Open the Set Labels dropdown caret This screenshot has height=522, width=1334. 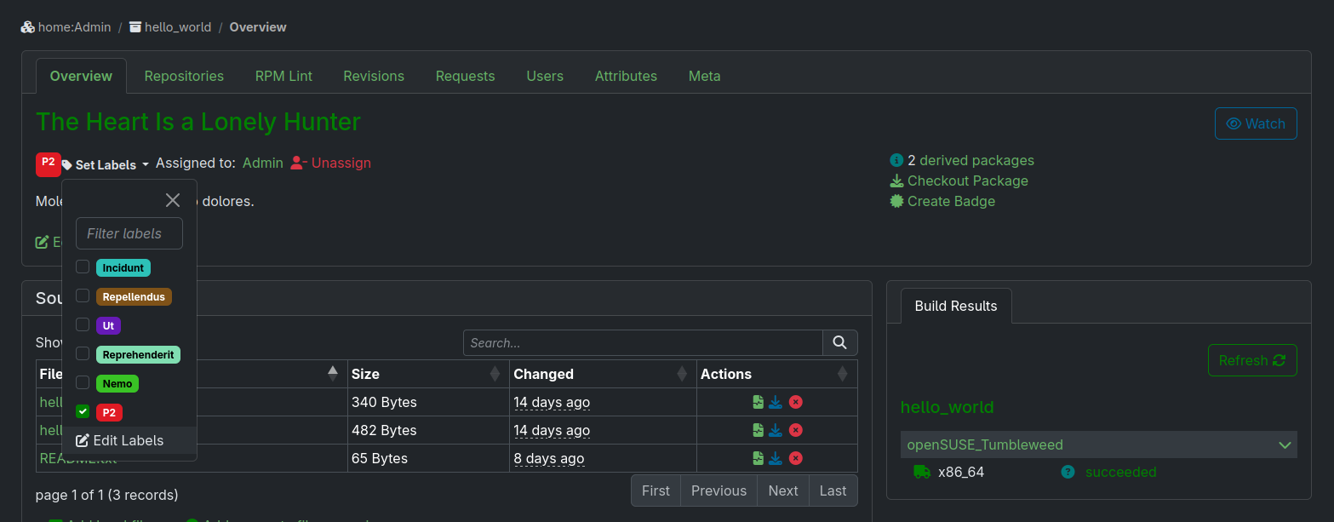(145, 164)
